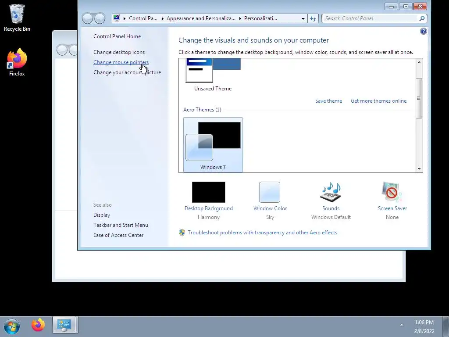Screen dimensions: 449x337
Task: Click the Help question mark icon
Action: (424, 31)
